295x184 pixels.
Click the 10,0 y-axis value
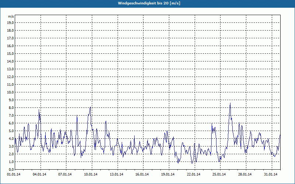click(x=10, y=92)
